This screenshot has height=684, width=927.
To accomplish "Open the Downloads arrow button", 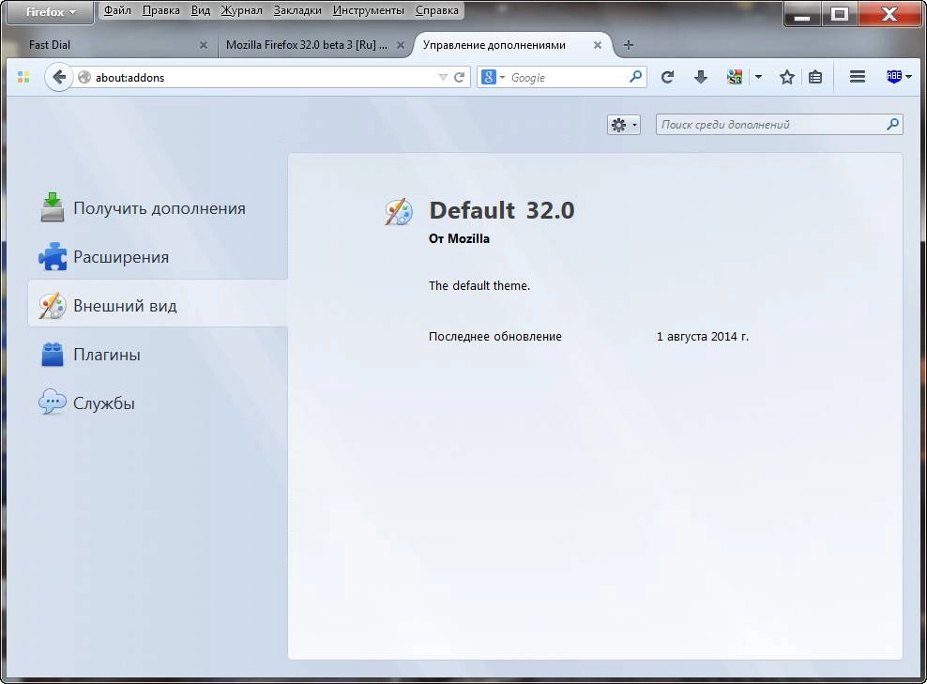I will point(701,77).
